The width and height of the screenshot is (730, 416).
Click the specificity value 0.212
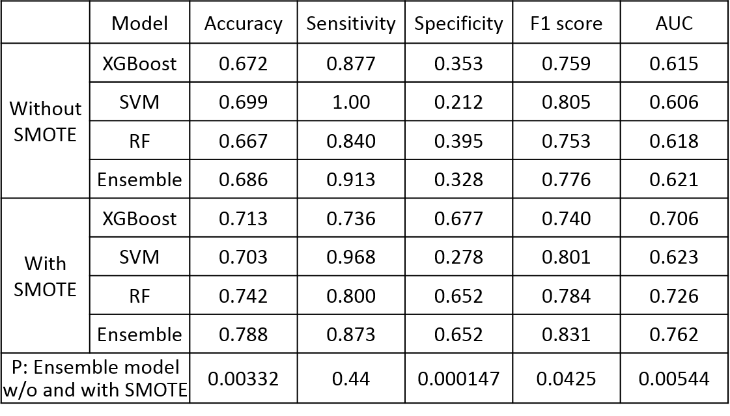tap(458, 102)
